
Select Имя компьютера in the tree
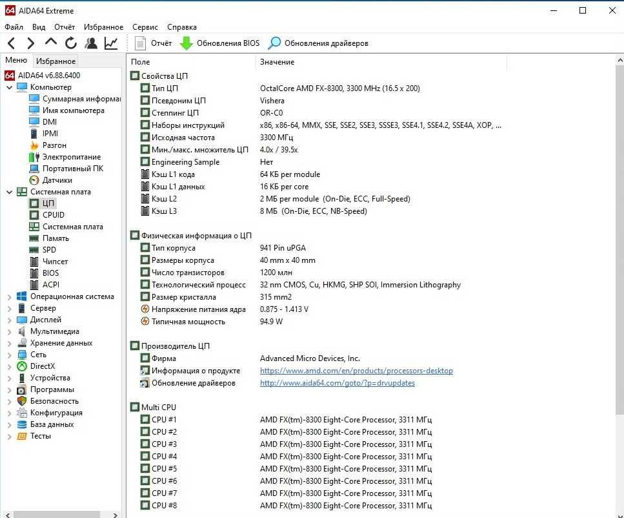(x=67, y=110)
